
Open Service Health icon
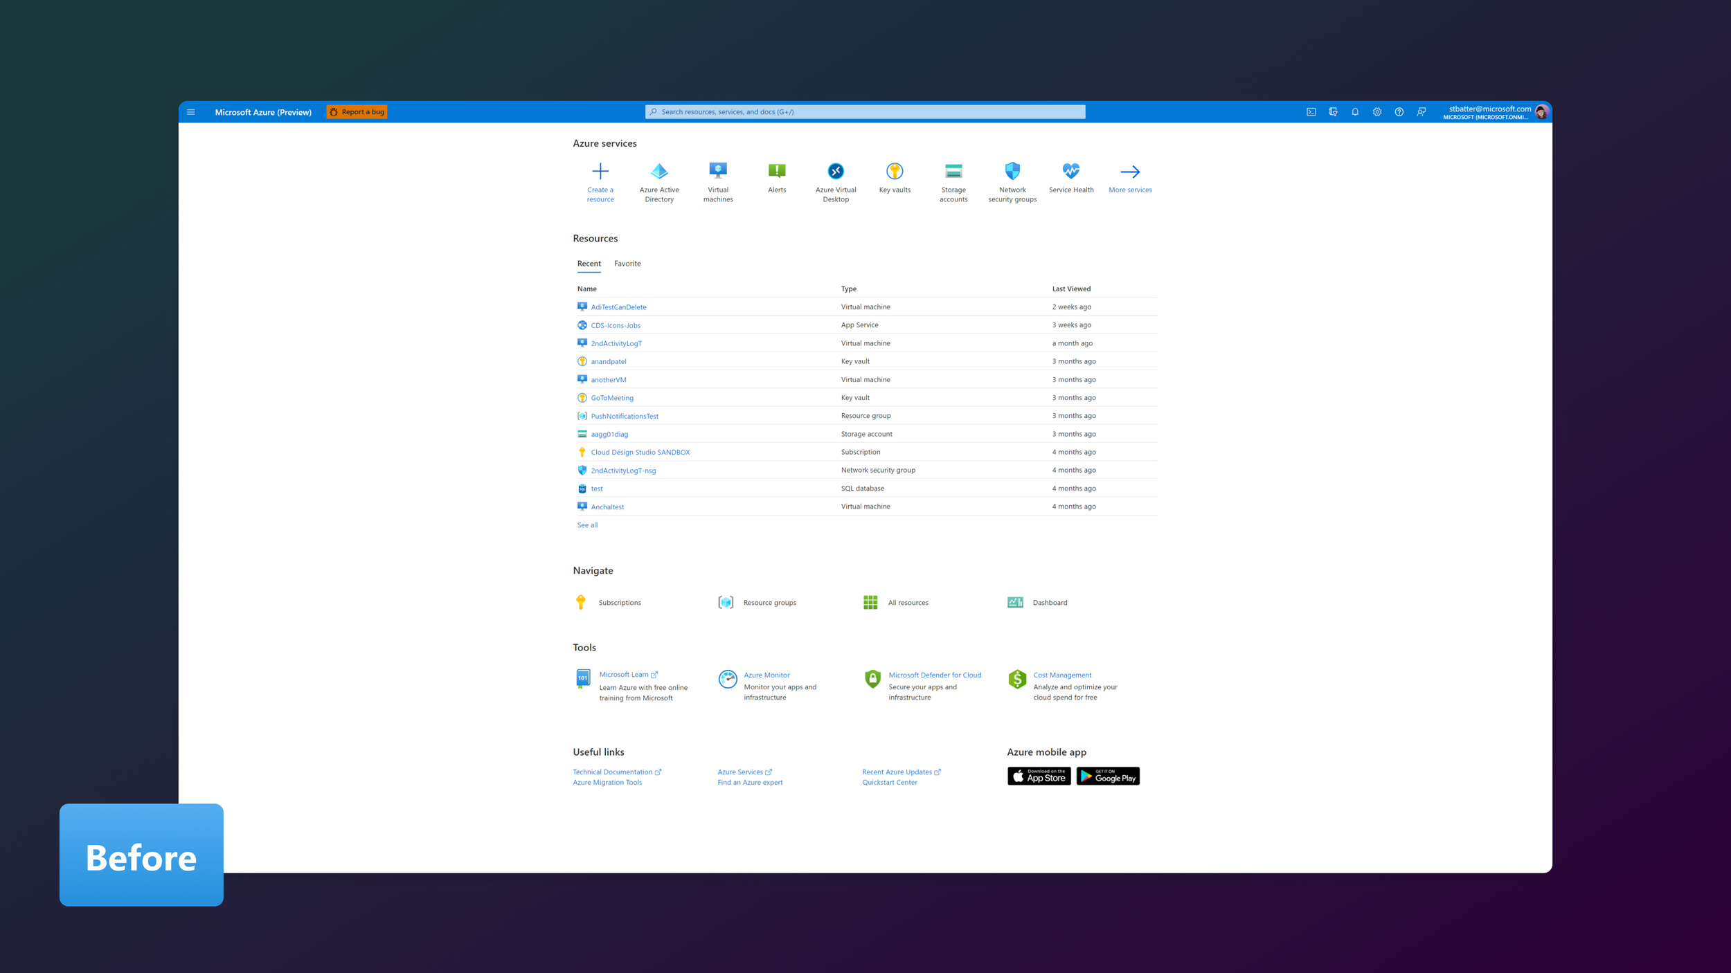1071,172
